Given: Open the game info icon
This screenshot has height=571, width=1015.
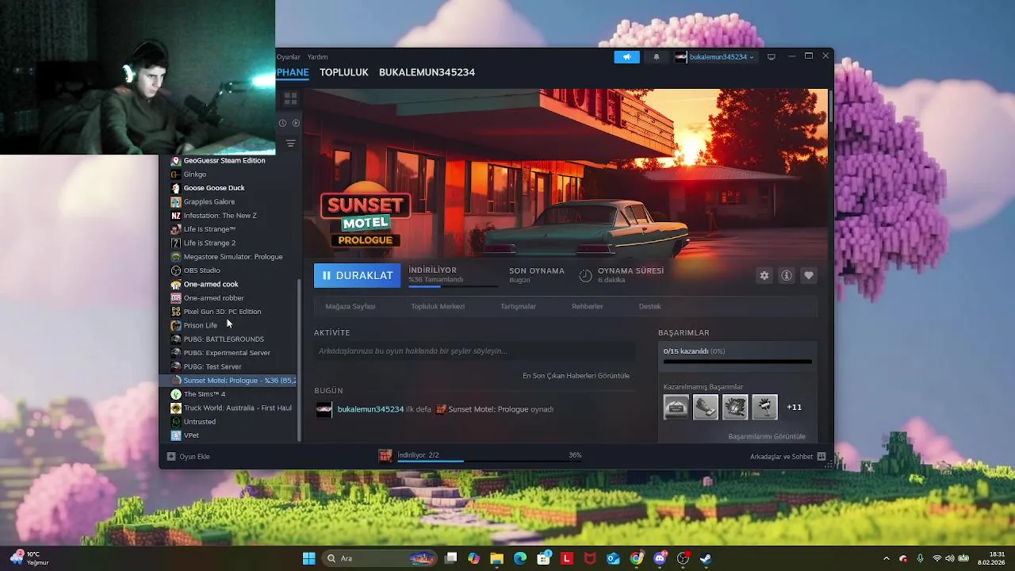Looking at the screenshot, I should point(787,275).
